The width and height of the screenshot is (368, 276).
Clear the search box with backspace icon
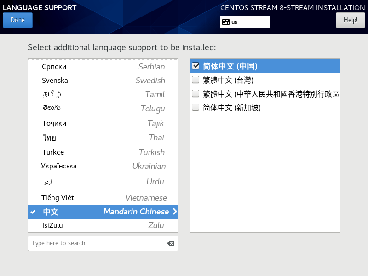(171, 243)
